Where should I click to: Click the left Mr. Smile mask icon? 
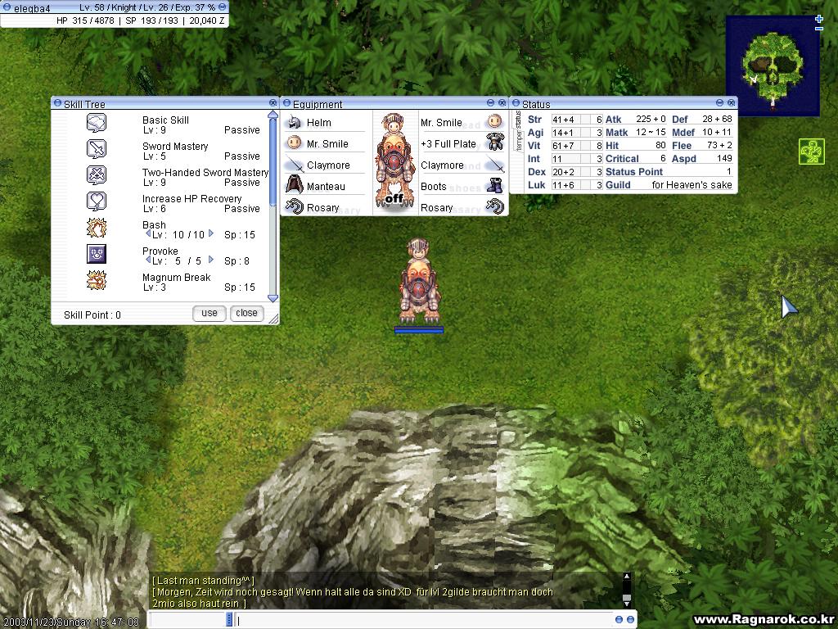click(294, 143)
